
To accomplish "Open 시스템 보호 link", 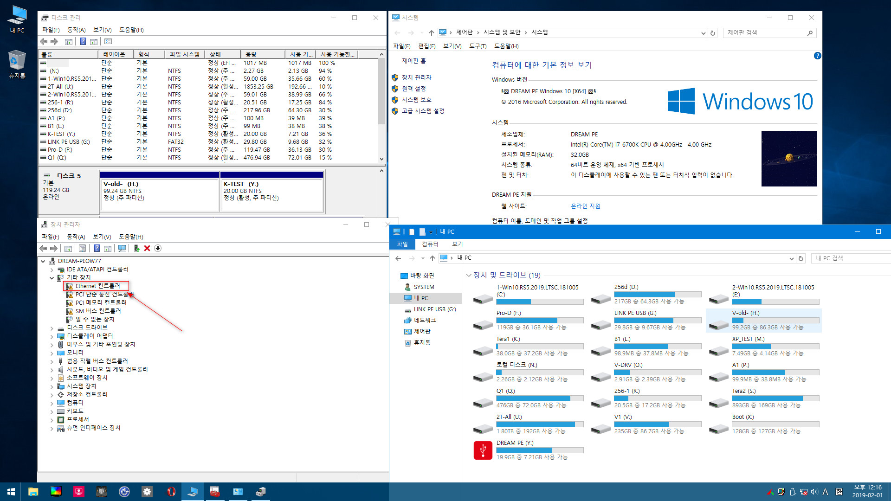I will (x=416, y=100).
